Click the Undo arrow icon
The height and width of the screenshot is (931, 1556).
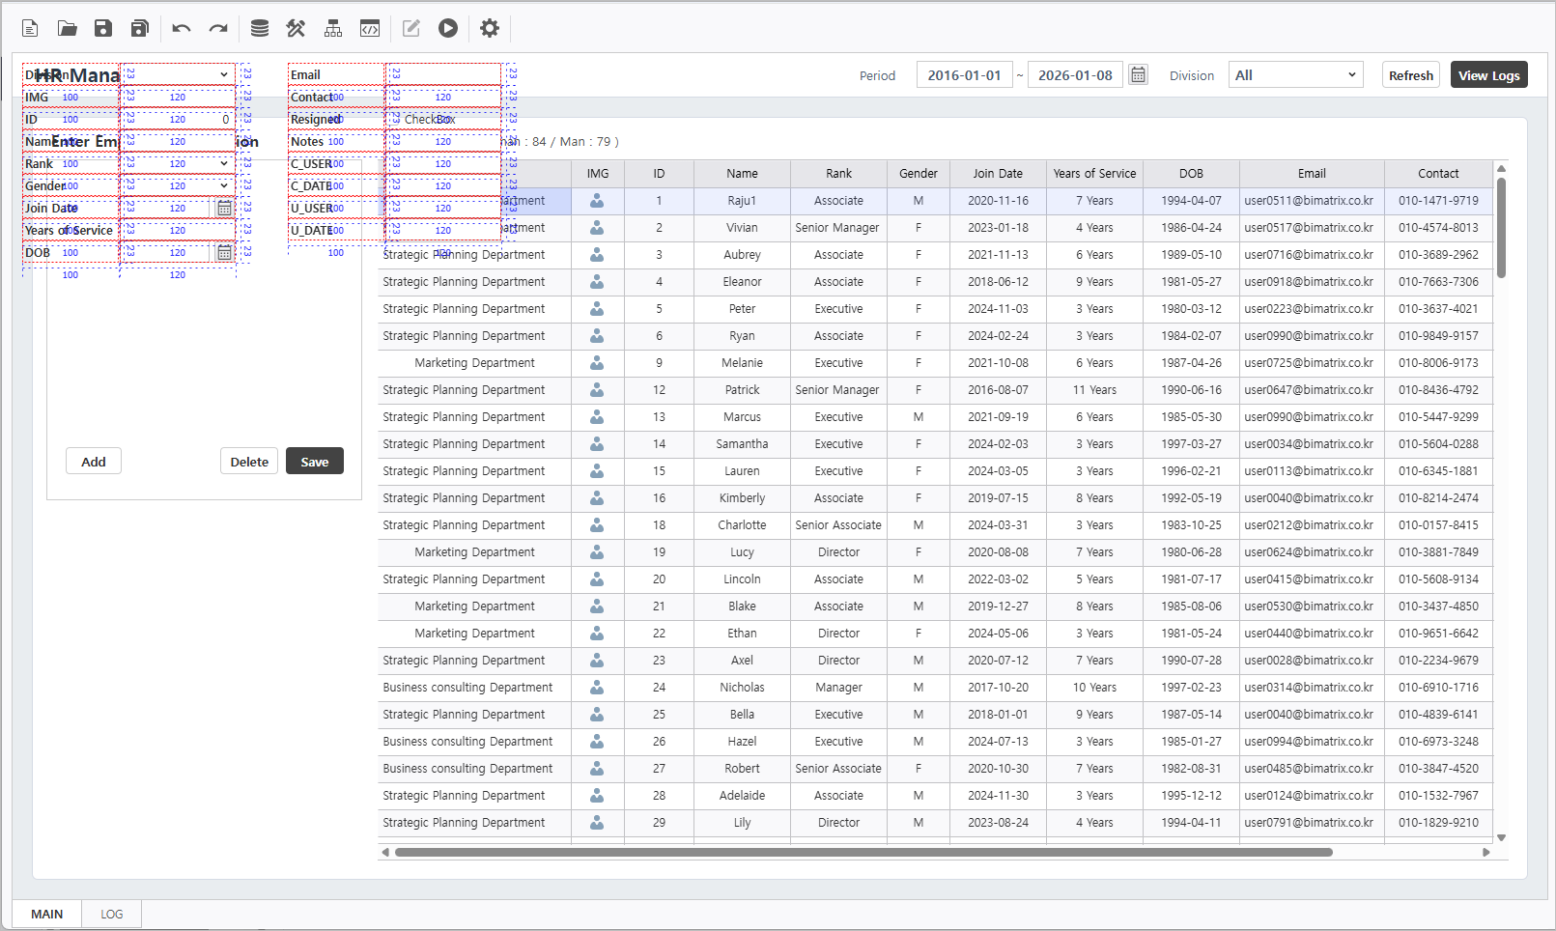(182, 29)
